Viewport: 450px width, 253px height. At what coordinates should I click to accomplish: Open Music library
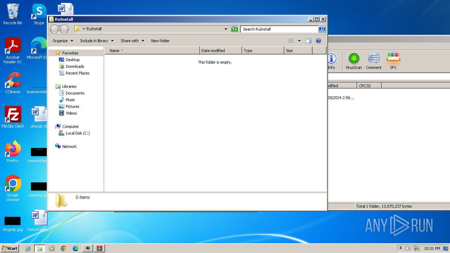[x=70, y=100]
